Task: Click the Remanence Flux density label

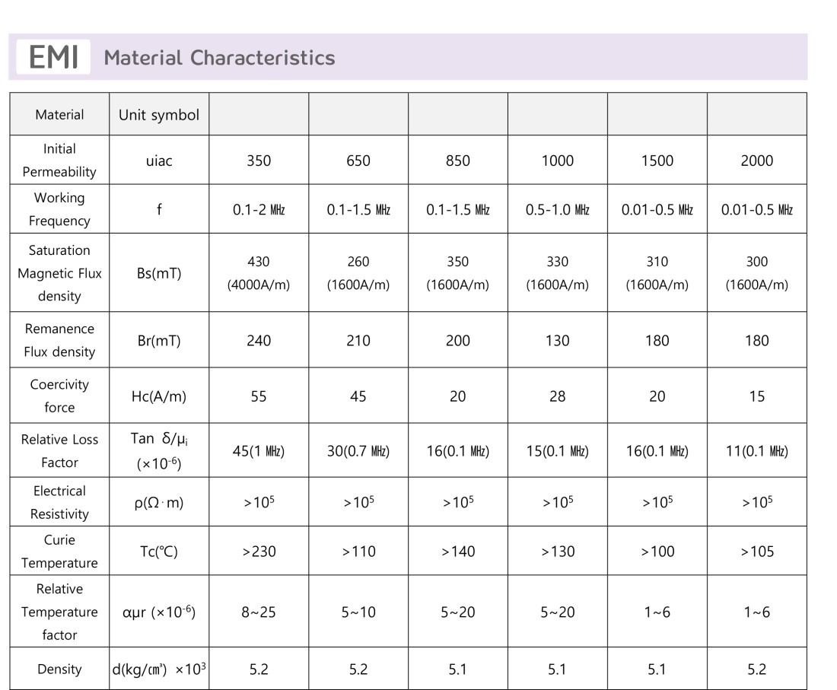Action: 59,340
